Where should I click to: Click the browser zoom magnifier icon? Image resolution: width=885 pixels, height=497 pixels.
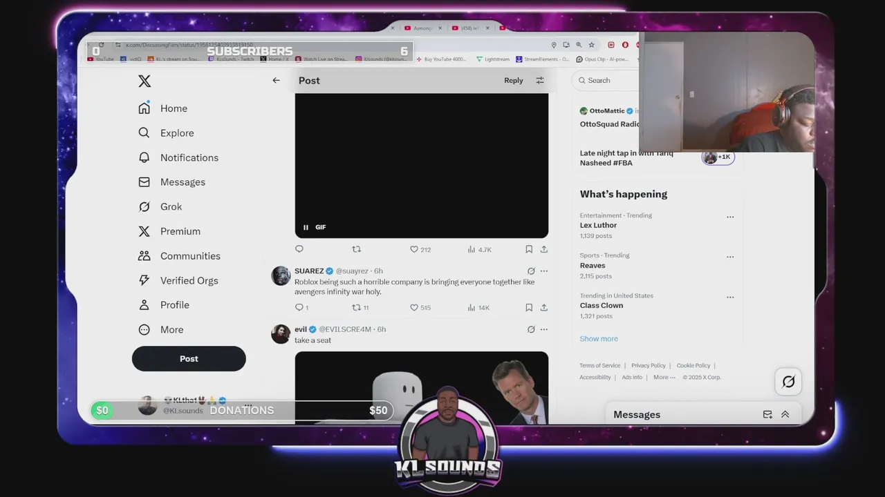(x=579, y=45)
